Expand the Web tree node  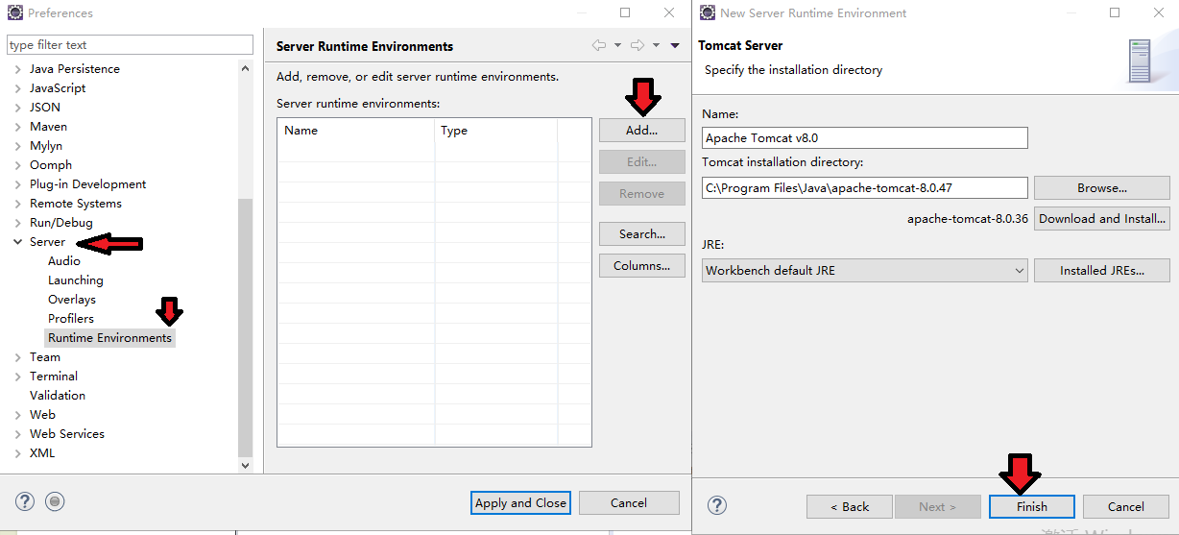(x=17, y=415)
